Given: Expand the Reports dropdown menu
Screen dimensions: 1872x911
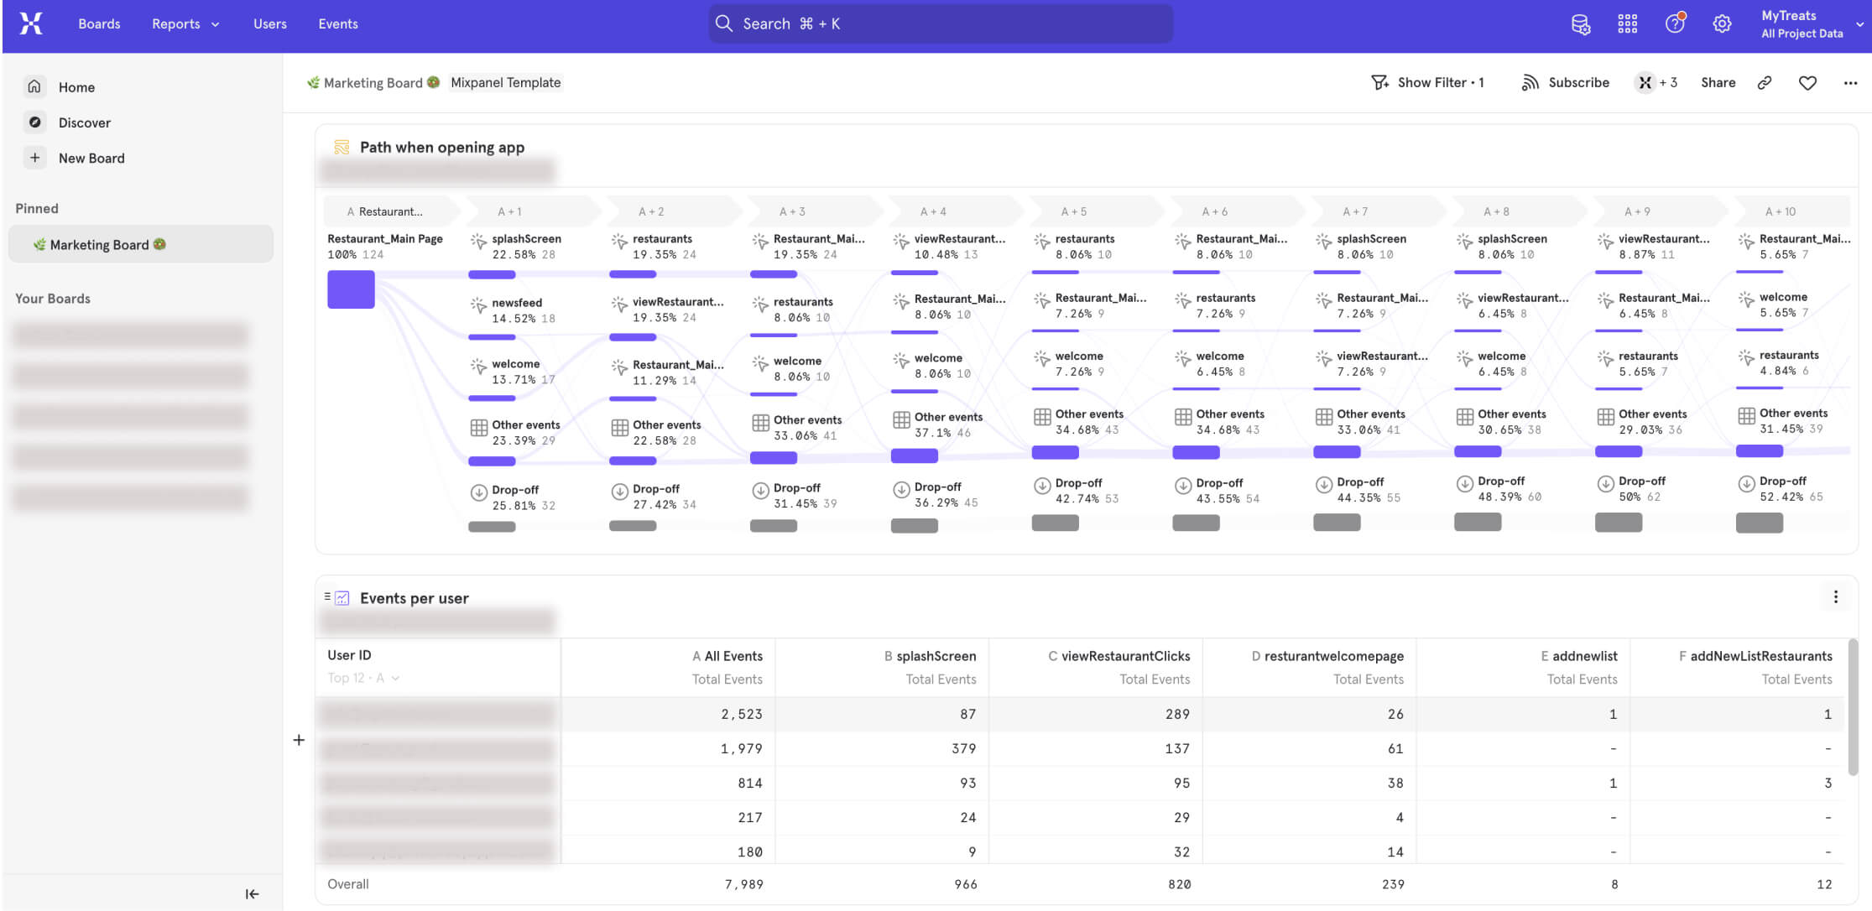Looking at the screenshot, I should pyautogui.click(x=185, y=24).
